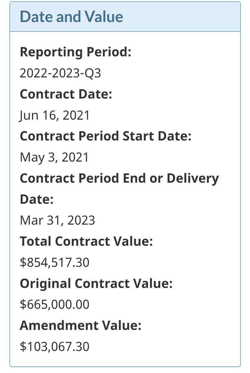Click the 'Contract Period End or Delivery' text line

click(119, 178)
